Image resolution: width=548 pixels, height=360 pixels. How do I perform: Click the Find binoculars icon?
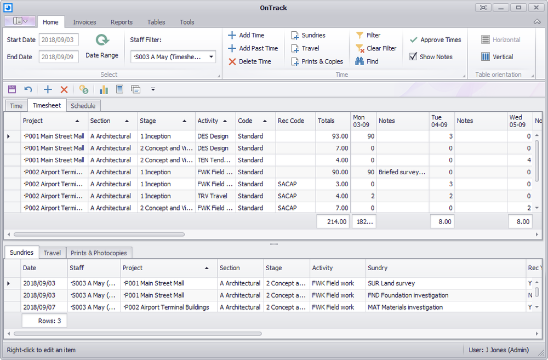(359, 61)
